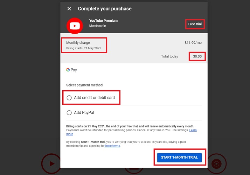250x175 pixels.
Task: Click the Complete your purchase heading
Action: (x=105, y=9)
